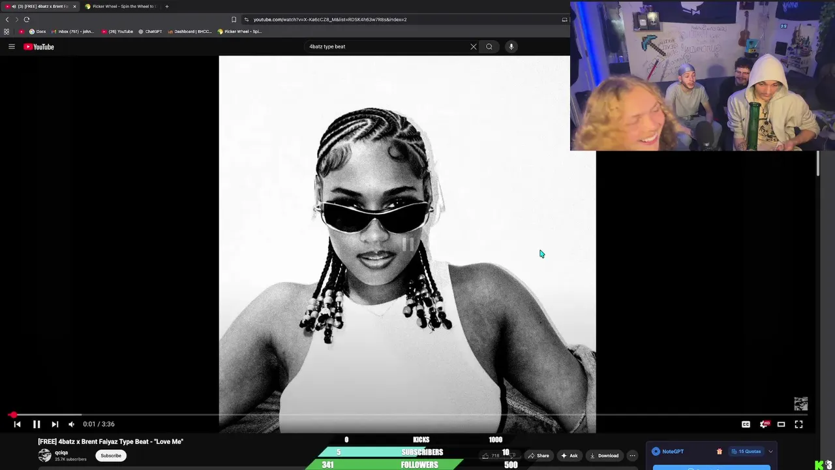Start voice search with microphone icon
This screenshot has height=470, width=835.
511,46
